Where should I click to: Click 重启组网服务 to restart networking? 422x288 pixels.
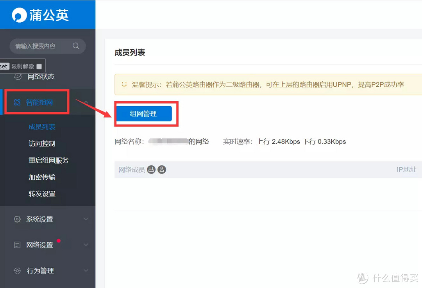(x=48, y=160)
